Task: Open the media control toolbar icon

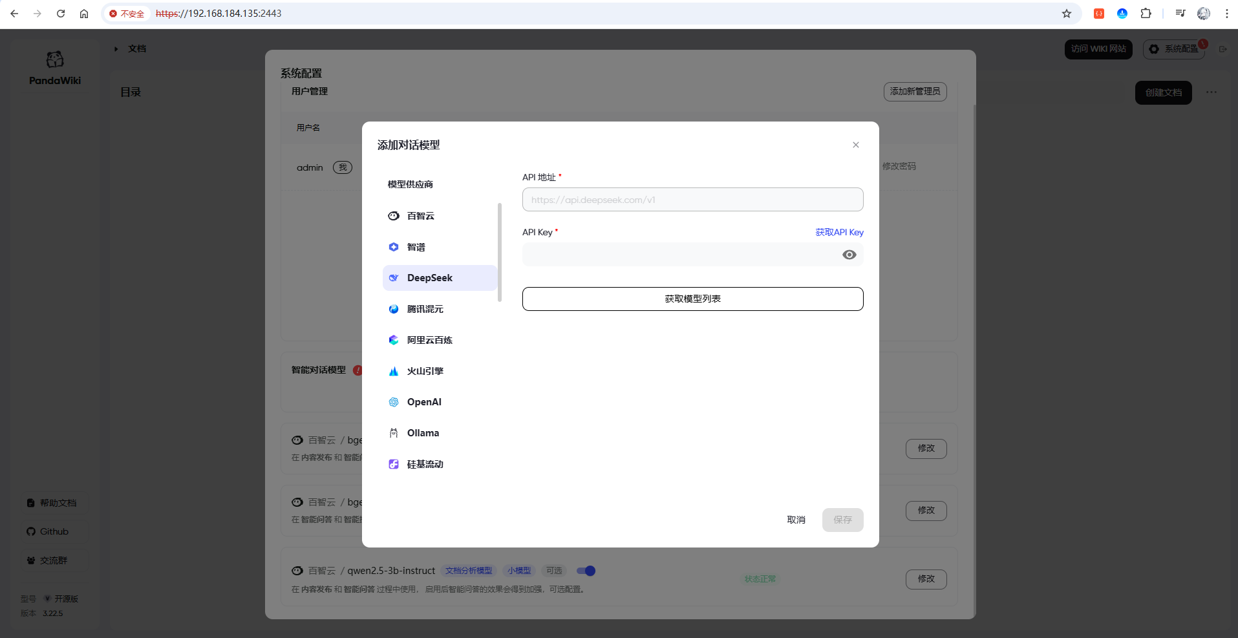Action: click(1180, 14)
